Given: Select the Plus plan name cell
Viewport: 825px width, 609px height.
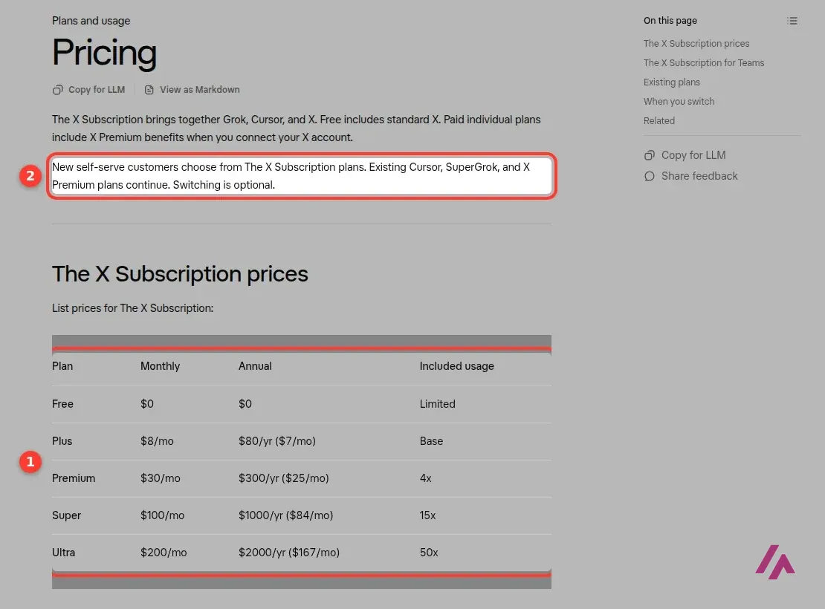Looking at the screenshot, I should click(62, 441).
